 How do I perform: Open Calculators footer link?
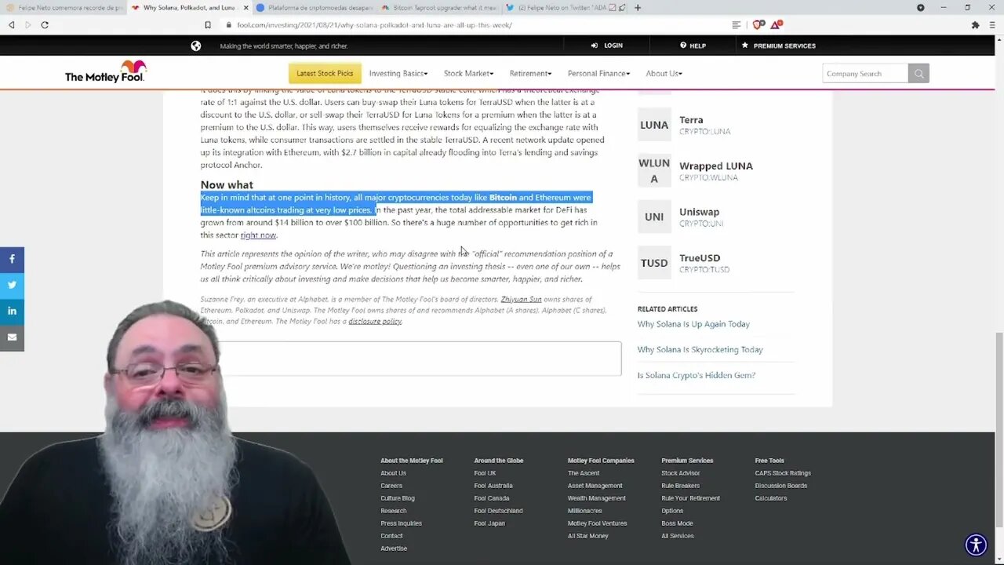coord(771,498)
